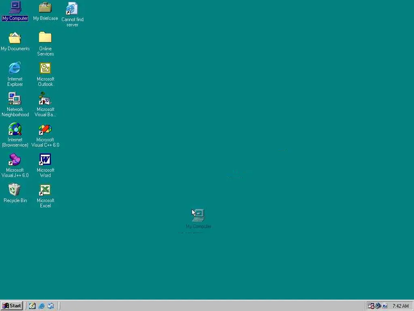Click the Show Desktop Quick Launch icon
The image size is (414, 311).
32,306
